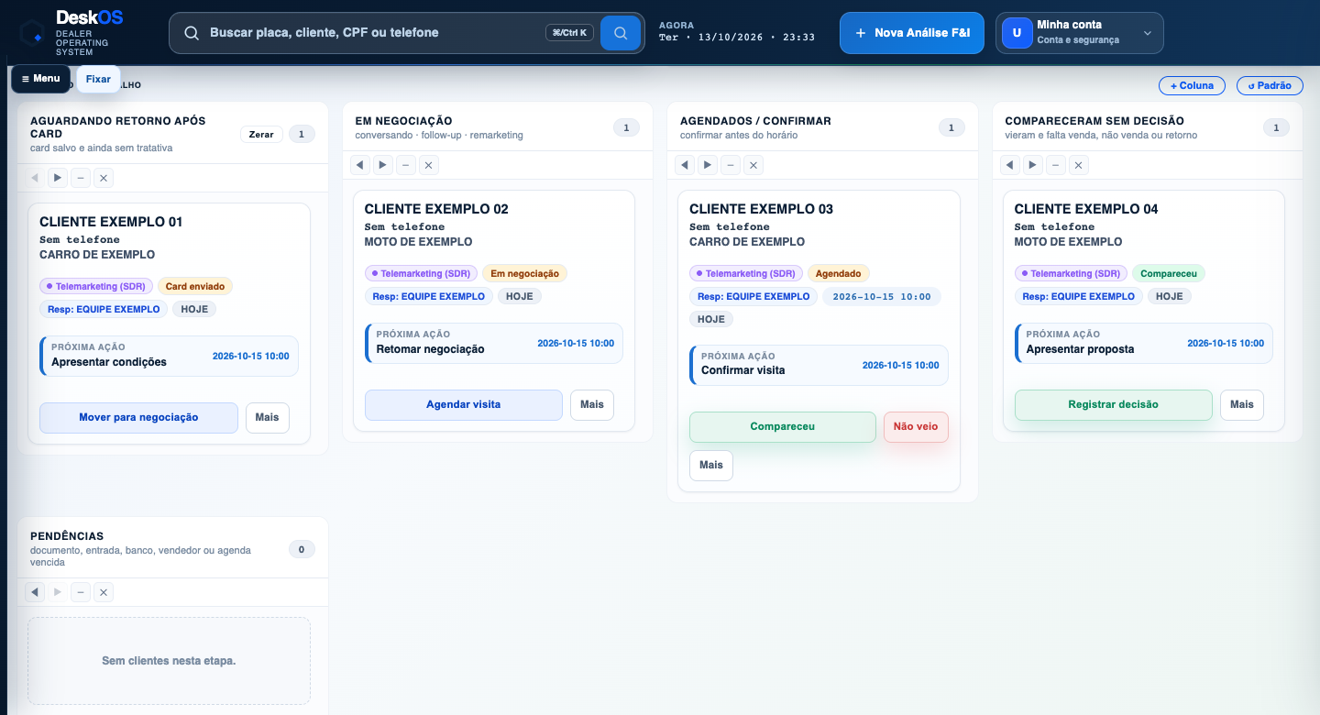
Task: Open the hamburger Menu button
Action: (40, 79)
